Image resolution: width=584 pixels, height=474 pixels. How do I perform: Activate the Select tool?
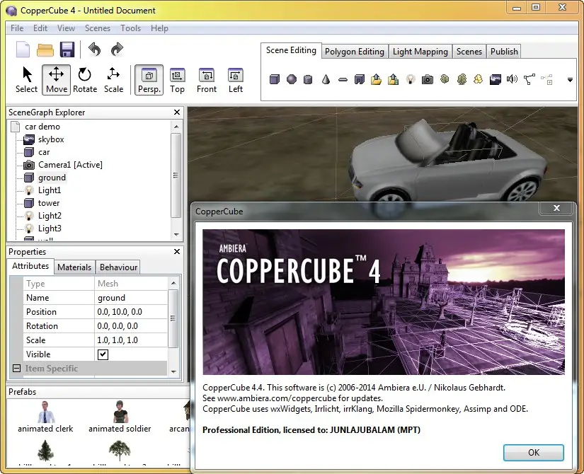(x=26, y=80)
